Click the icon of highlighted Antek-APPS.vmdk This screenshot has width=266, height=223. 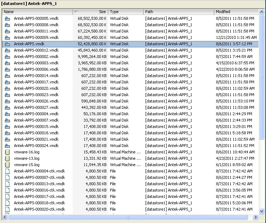pos(7,44)
